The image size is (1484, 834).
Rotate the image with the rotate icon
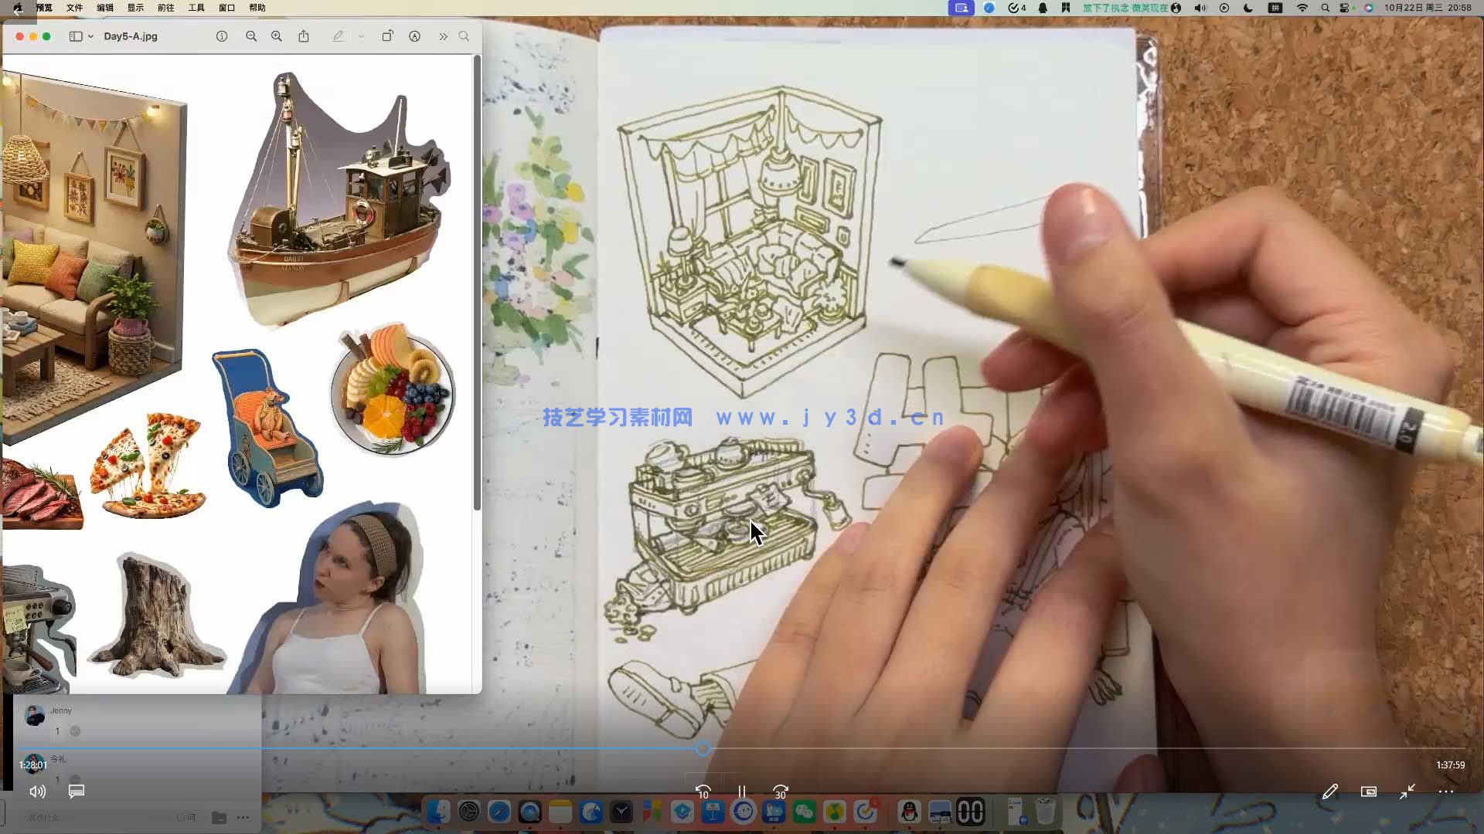387,36
